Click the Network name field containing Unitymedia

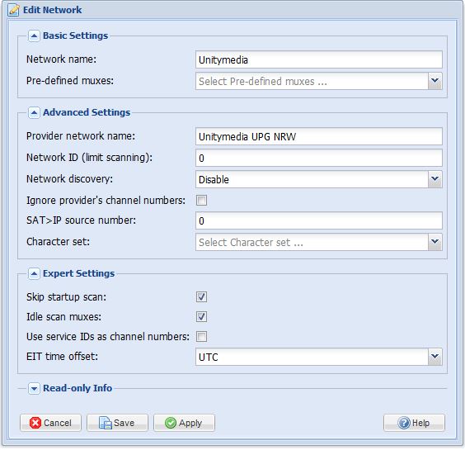point(319,59)
